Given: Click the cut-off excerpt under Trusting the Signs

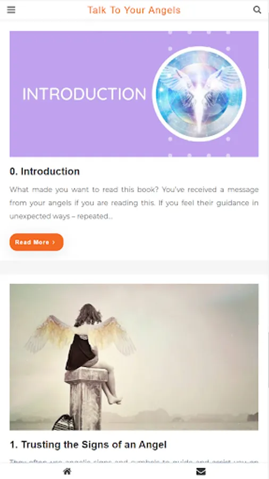Looking at the screenshot, I should [134, 461].
